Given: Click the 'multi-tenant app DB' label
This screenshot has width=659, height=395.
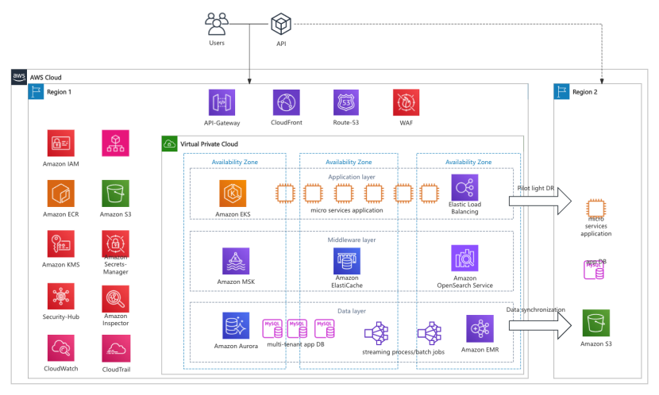Looking at the screenshot, I should tap(296, 344).
